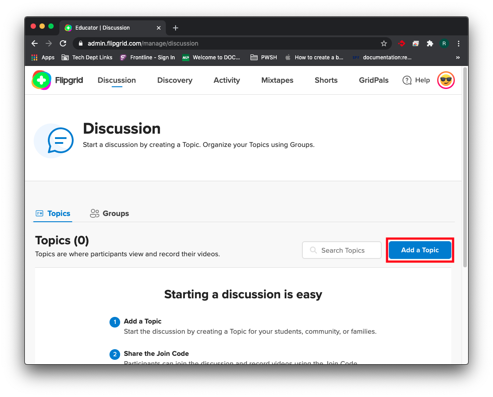Reload the page with the refresh icon

point(63,43)
